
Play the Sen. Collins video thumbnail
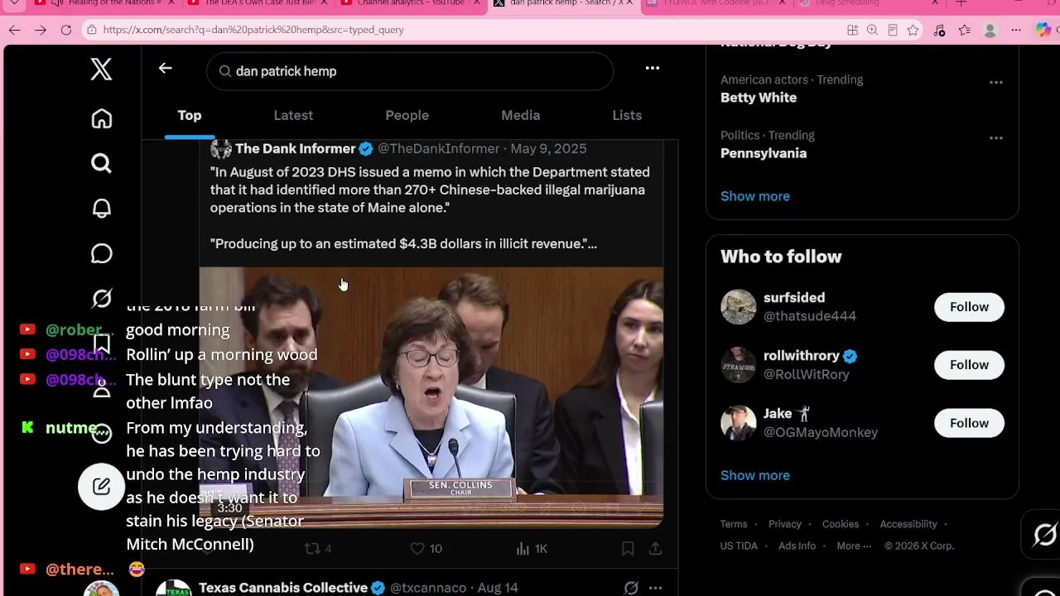pyautogui.click(x=431, y=397)
